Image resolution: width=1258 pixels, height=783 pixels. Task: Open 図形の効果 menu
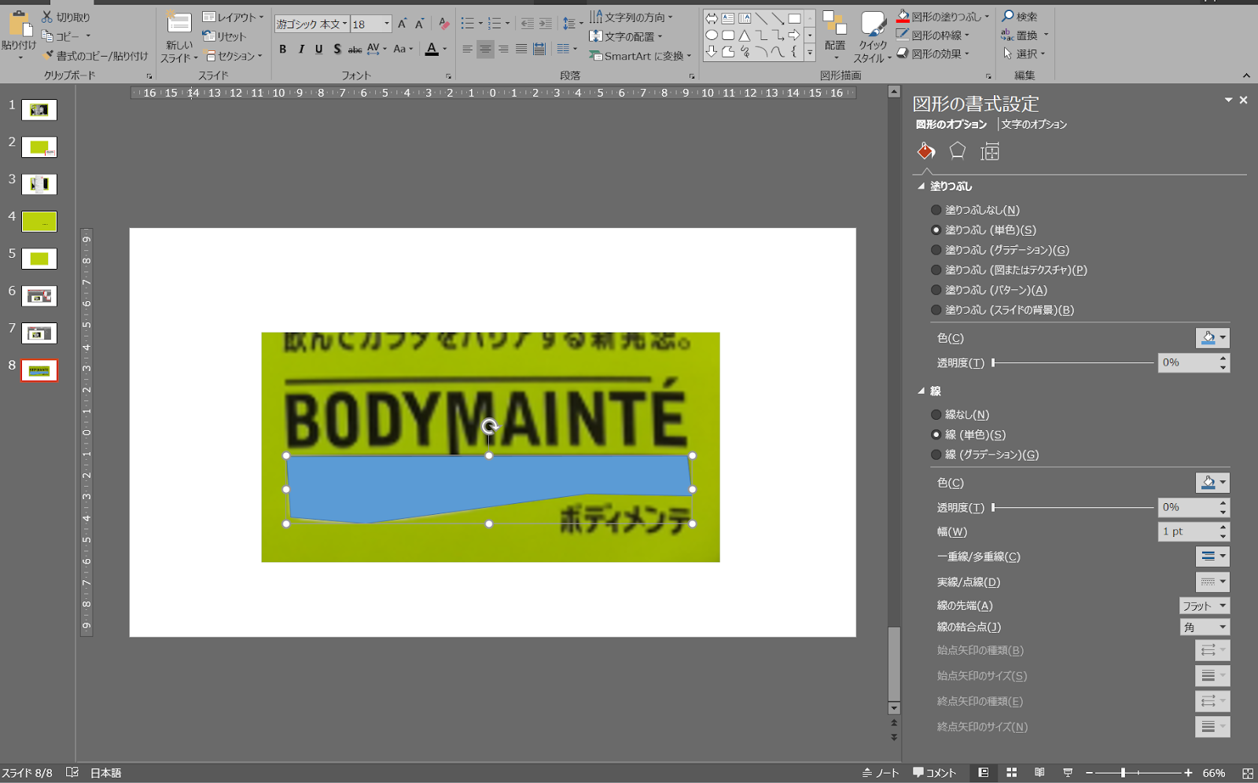[x=933, y=53]
